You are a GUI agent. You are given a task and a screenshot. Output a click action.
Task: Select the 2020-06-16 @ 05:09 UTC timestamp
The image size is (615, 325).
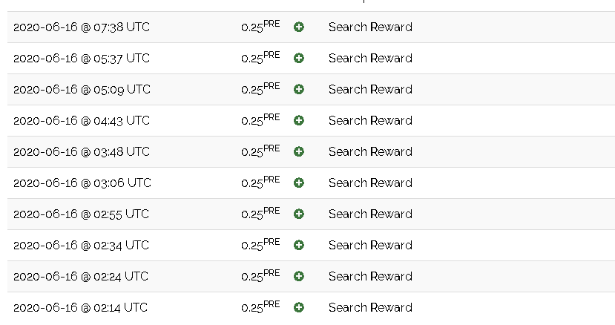(82, 90)
